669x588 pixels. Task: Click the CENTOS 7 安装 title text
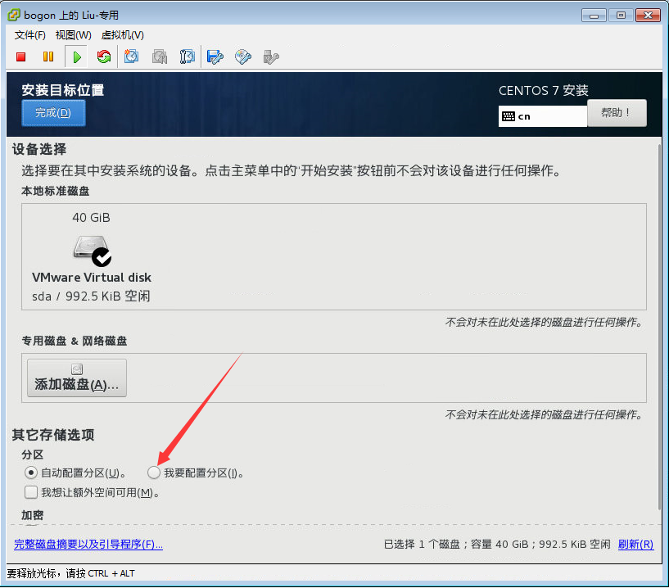[x=543, y=90]
